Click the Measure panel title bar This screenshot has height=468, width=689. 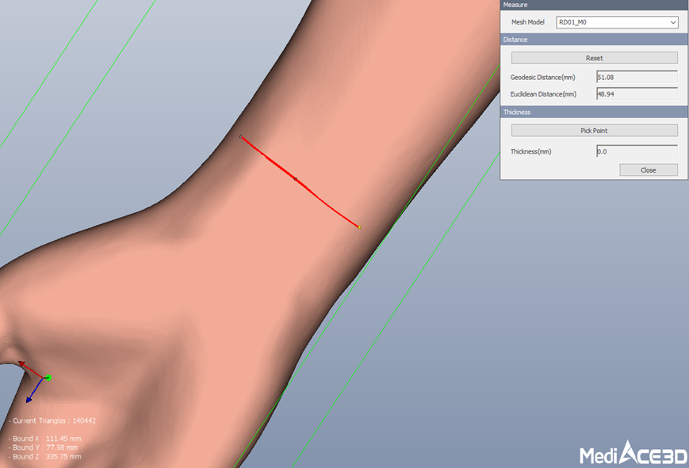pyautogui.click(x=594, y=5)
